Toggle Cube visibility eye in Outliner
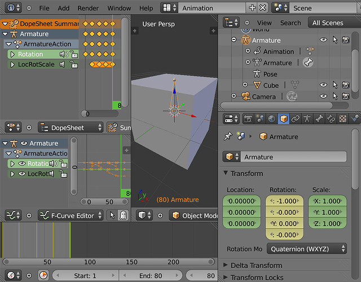The height and width of the screenshot is (282, 361). tap(323, 85)
